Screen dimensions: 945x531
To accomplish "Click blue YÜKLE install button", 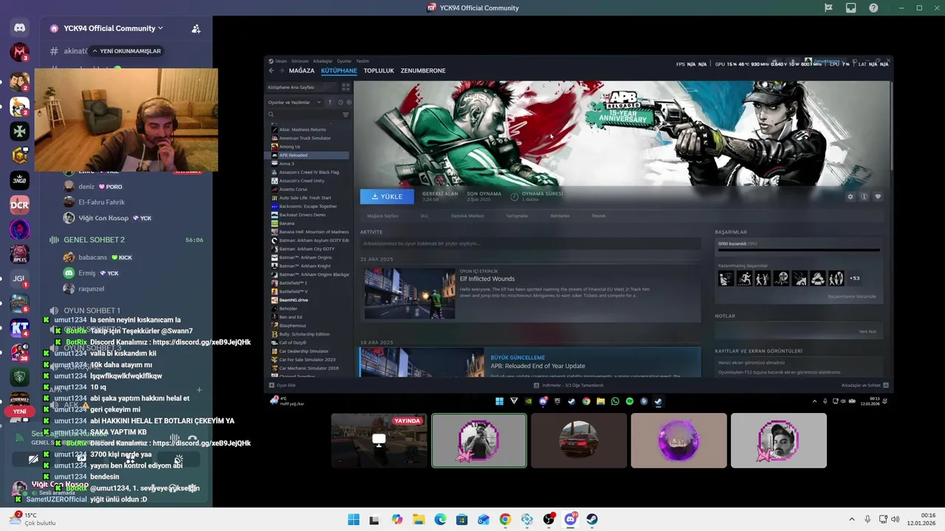I will coord(388,197).
